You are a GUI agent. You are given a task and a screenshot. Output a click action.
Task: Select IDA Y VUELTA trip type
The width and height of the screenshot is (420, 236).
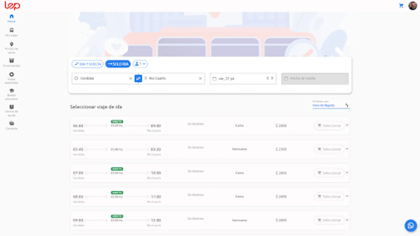coord(87,64)
